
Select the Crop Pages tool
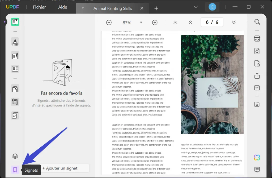15,102
